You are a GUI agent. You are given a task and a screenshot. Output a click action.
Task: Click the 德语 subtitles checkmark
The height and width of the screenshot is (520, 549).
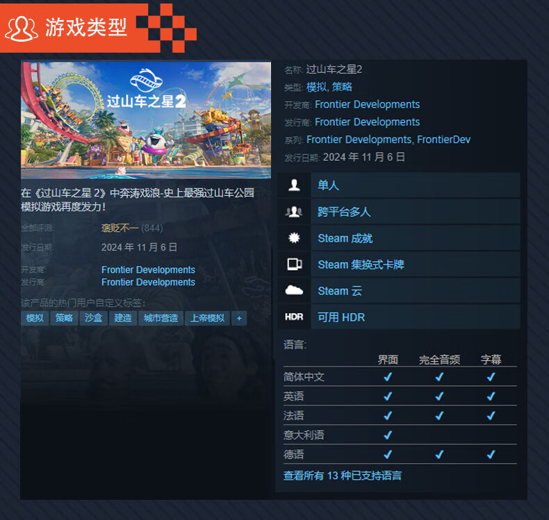pos(491,455)
